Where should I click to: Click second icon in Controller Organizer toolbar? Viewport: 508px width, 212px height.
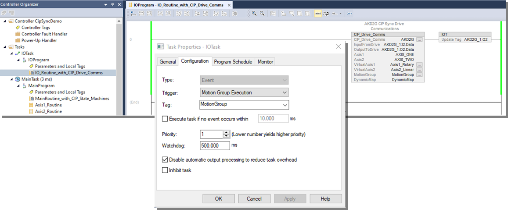(x=12, y=13)
